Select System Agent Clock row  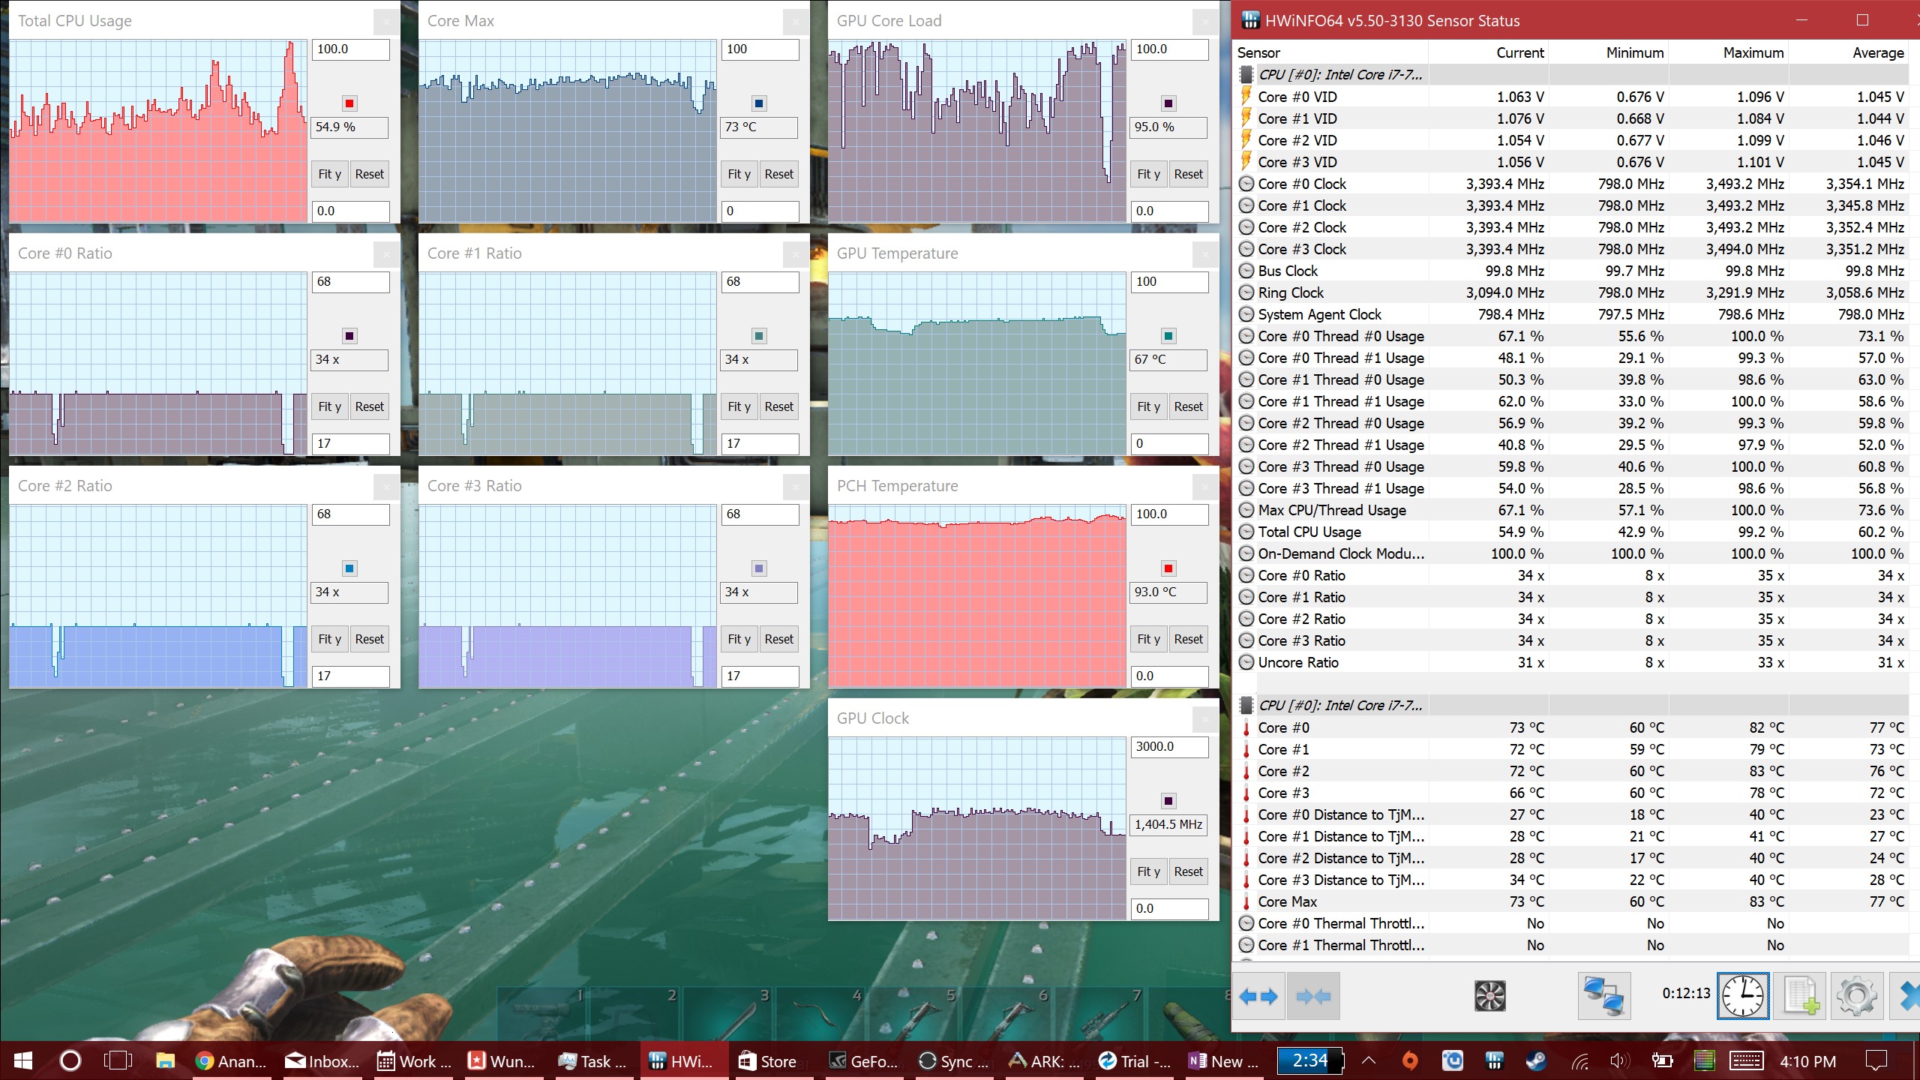coord(1571,314)
